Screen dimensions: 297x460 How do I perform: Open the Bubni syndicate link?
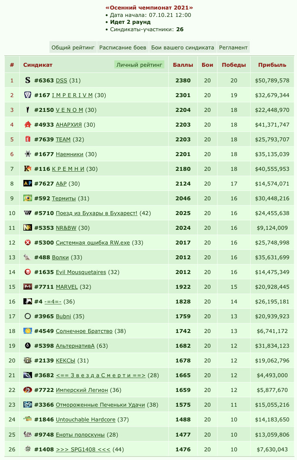click(63, 316)
